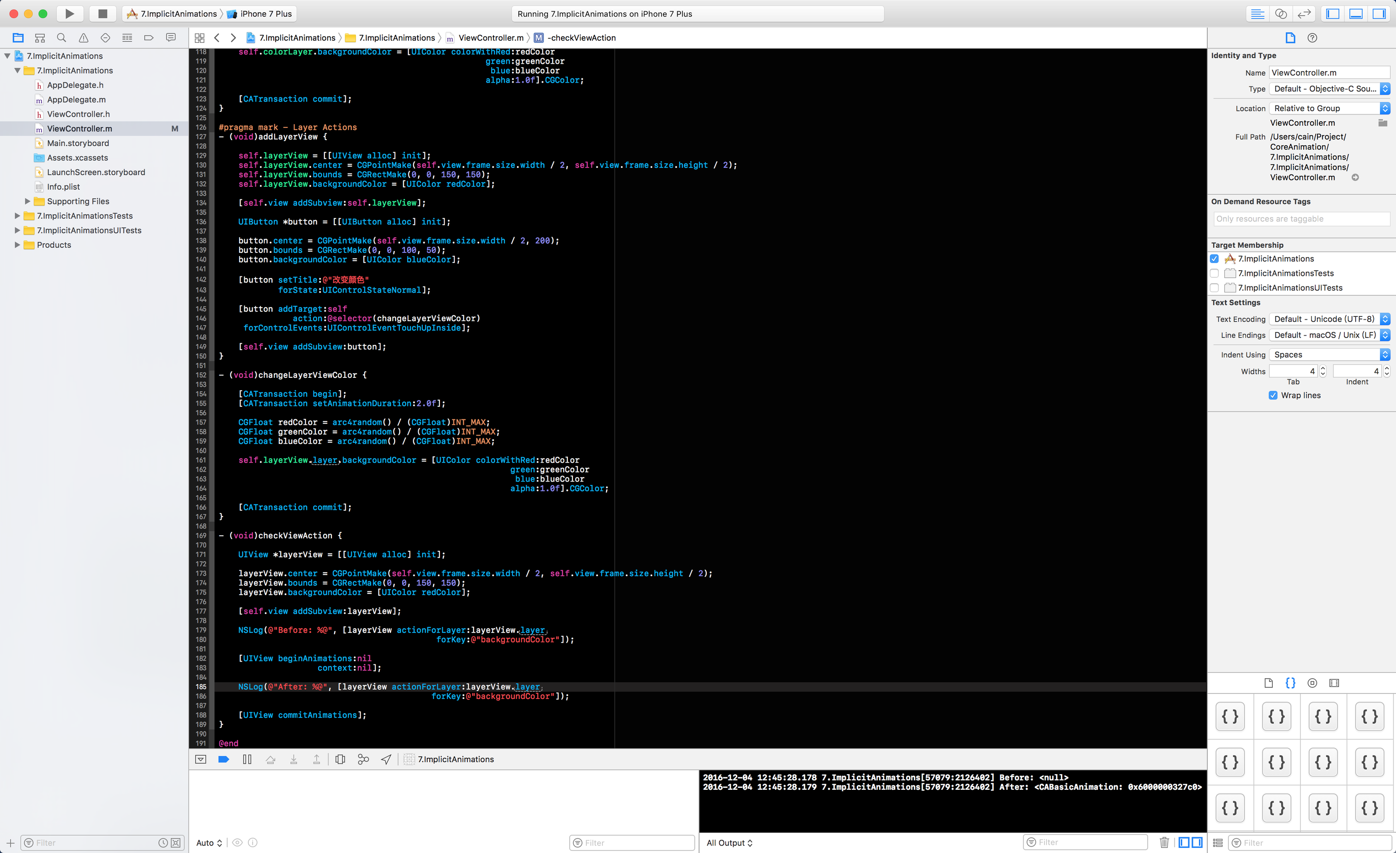Click the Stop button in the toolbar

click(102, 13)
